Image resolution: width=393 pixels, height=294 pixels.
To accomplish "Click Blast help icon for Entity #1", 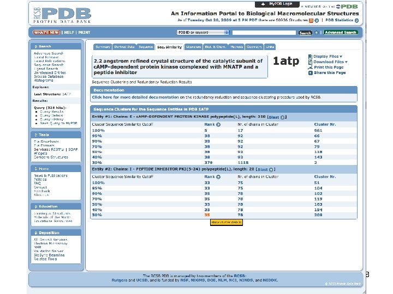I will (283, 117).
